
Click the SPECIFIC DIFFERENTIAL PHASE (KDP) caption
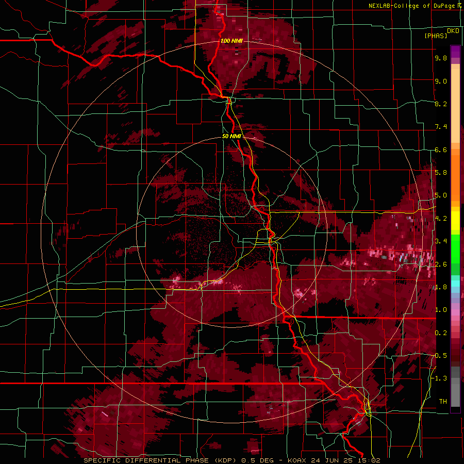(x=160, y=460)
